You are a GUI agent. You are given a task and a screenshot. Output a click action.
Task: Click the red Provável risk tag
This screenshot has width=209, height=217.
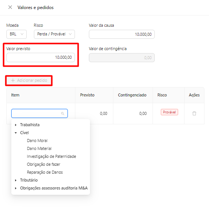[169, 112]
